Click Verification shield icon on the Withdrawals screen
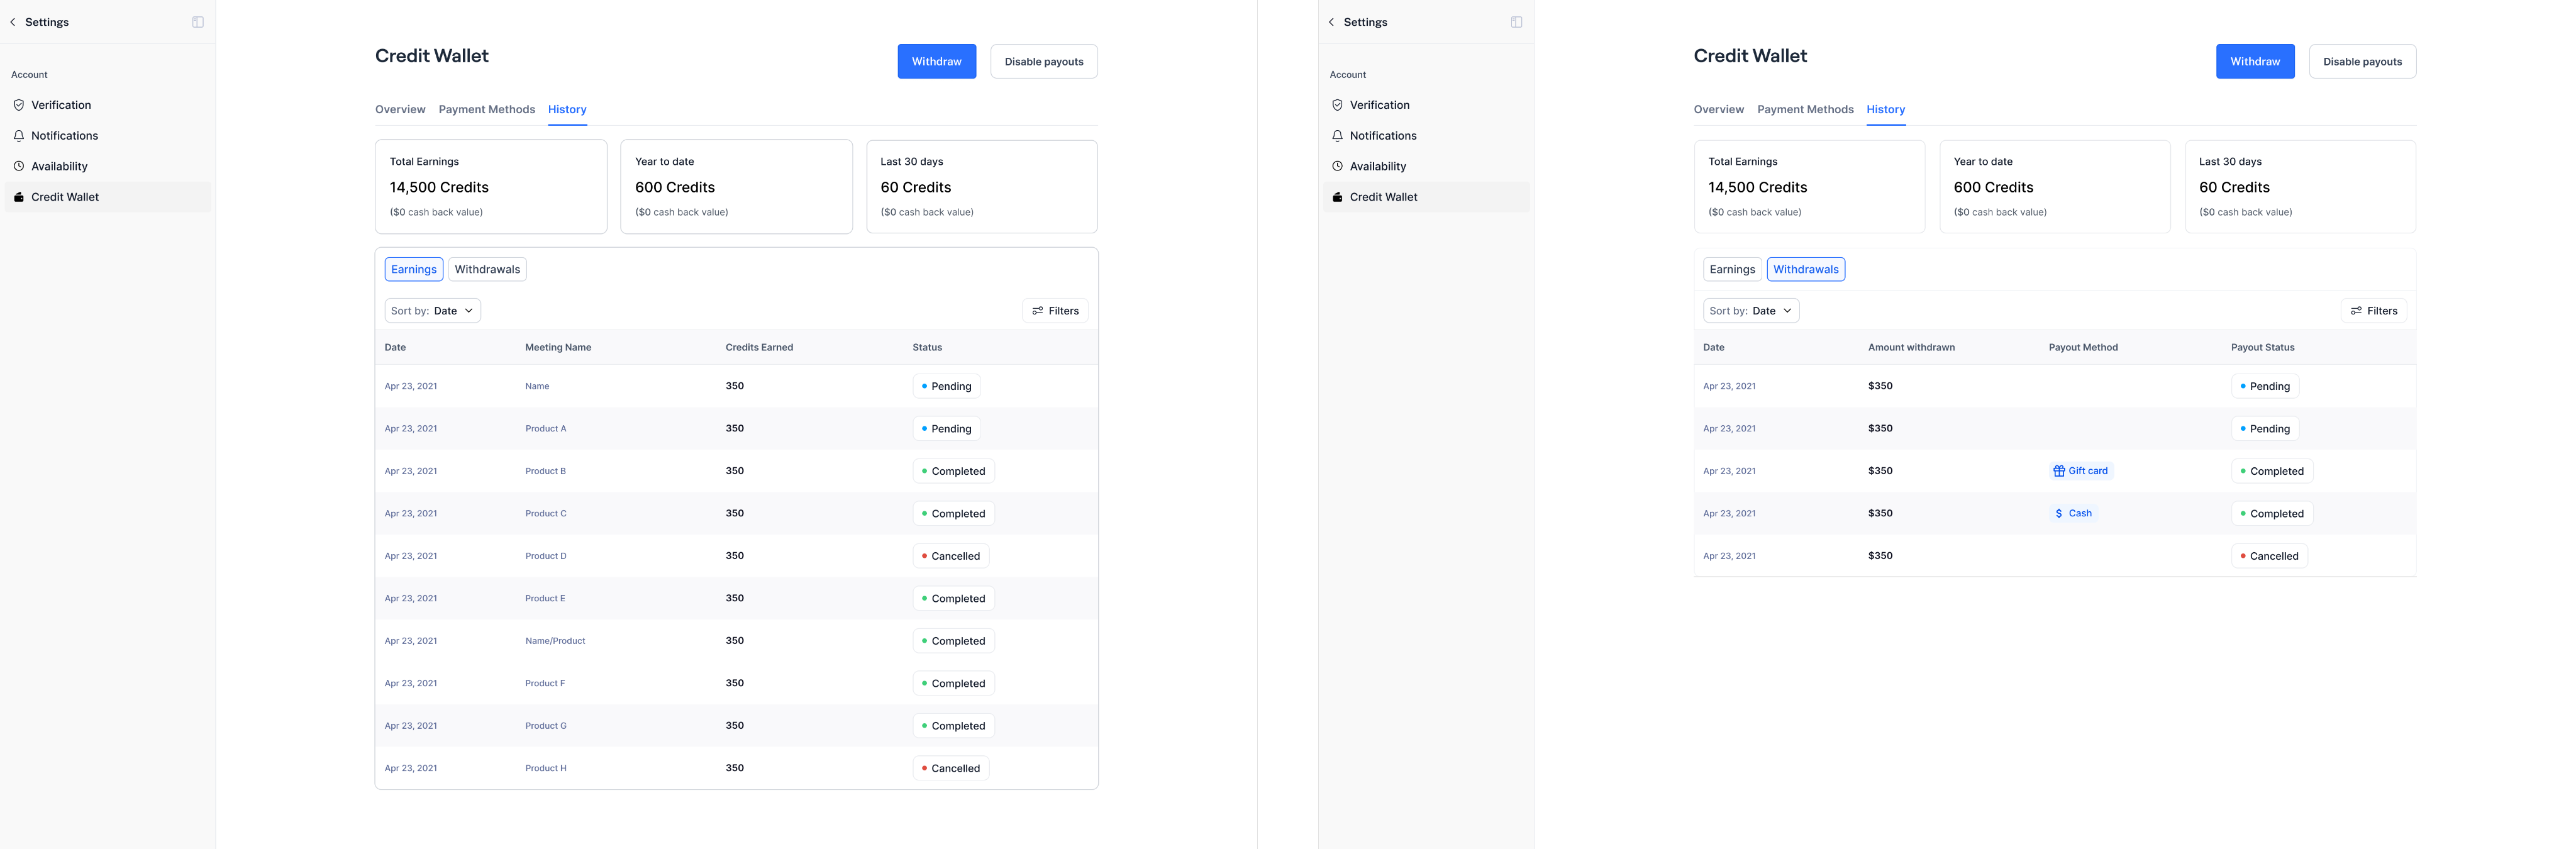The image size is (2576, 849). coord(1337,105)
